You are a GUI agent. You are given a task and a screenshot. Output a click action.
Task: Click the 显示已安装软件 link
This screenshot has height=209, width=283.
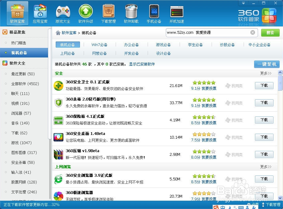[x=142, y=64]
